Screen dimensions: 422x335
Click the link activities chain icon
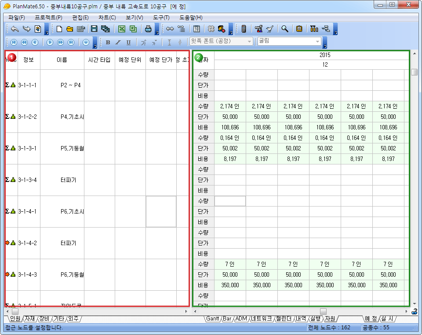[170, 29]
